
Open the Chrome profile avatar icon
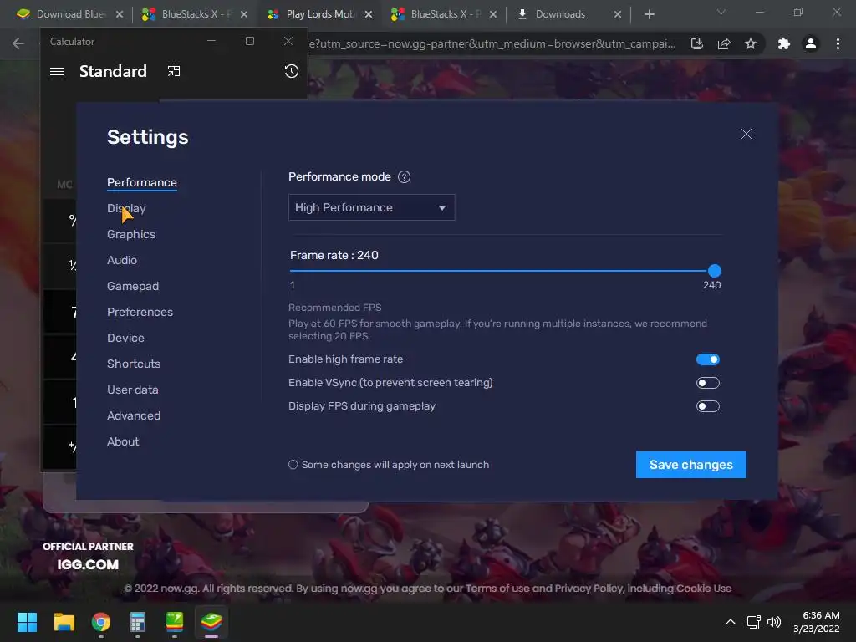pyautogui.click(x=811, y=43)
